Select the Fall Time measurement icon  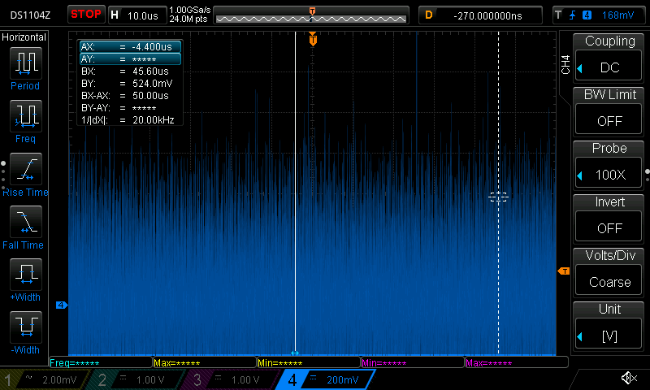click(x=26, y=222)
